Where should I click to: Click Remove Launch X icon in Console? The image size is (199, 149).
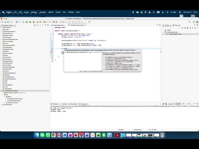tap(164, 104)
